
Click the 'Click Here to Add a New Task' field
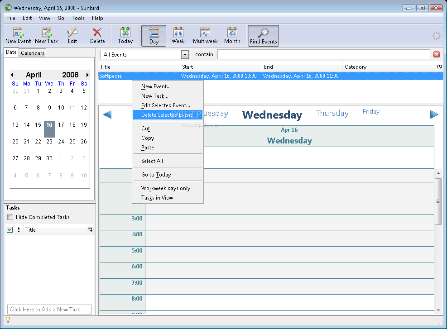click(50, 310)
